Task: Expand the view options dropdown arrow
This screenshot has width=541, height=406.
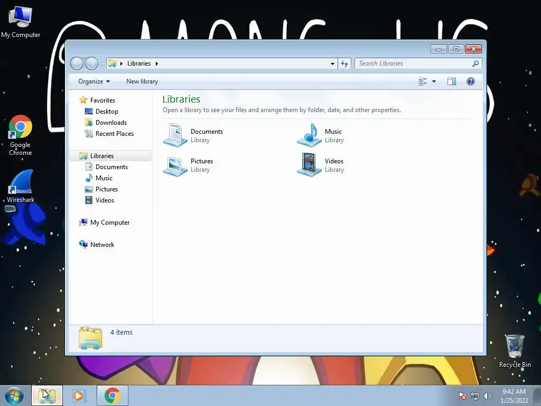Action: 434,81
